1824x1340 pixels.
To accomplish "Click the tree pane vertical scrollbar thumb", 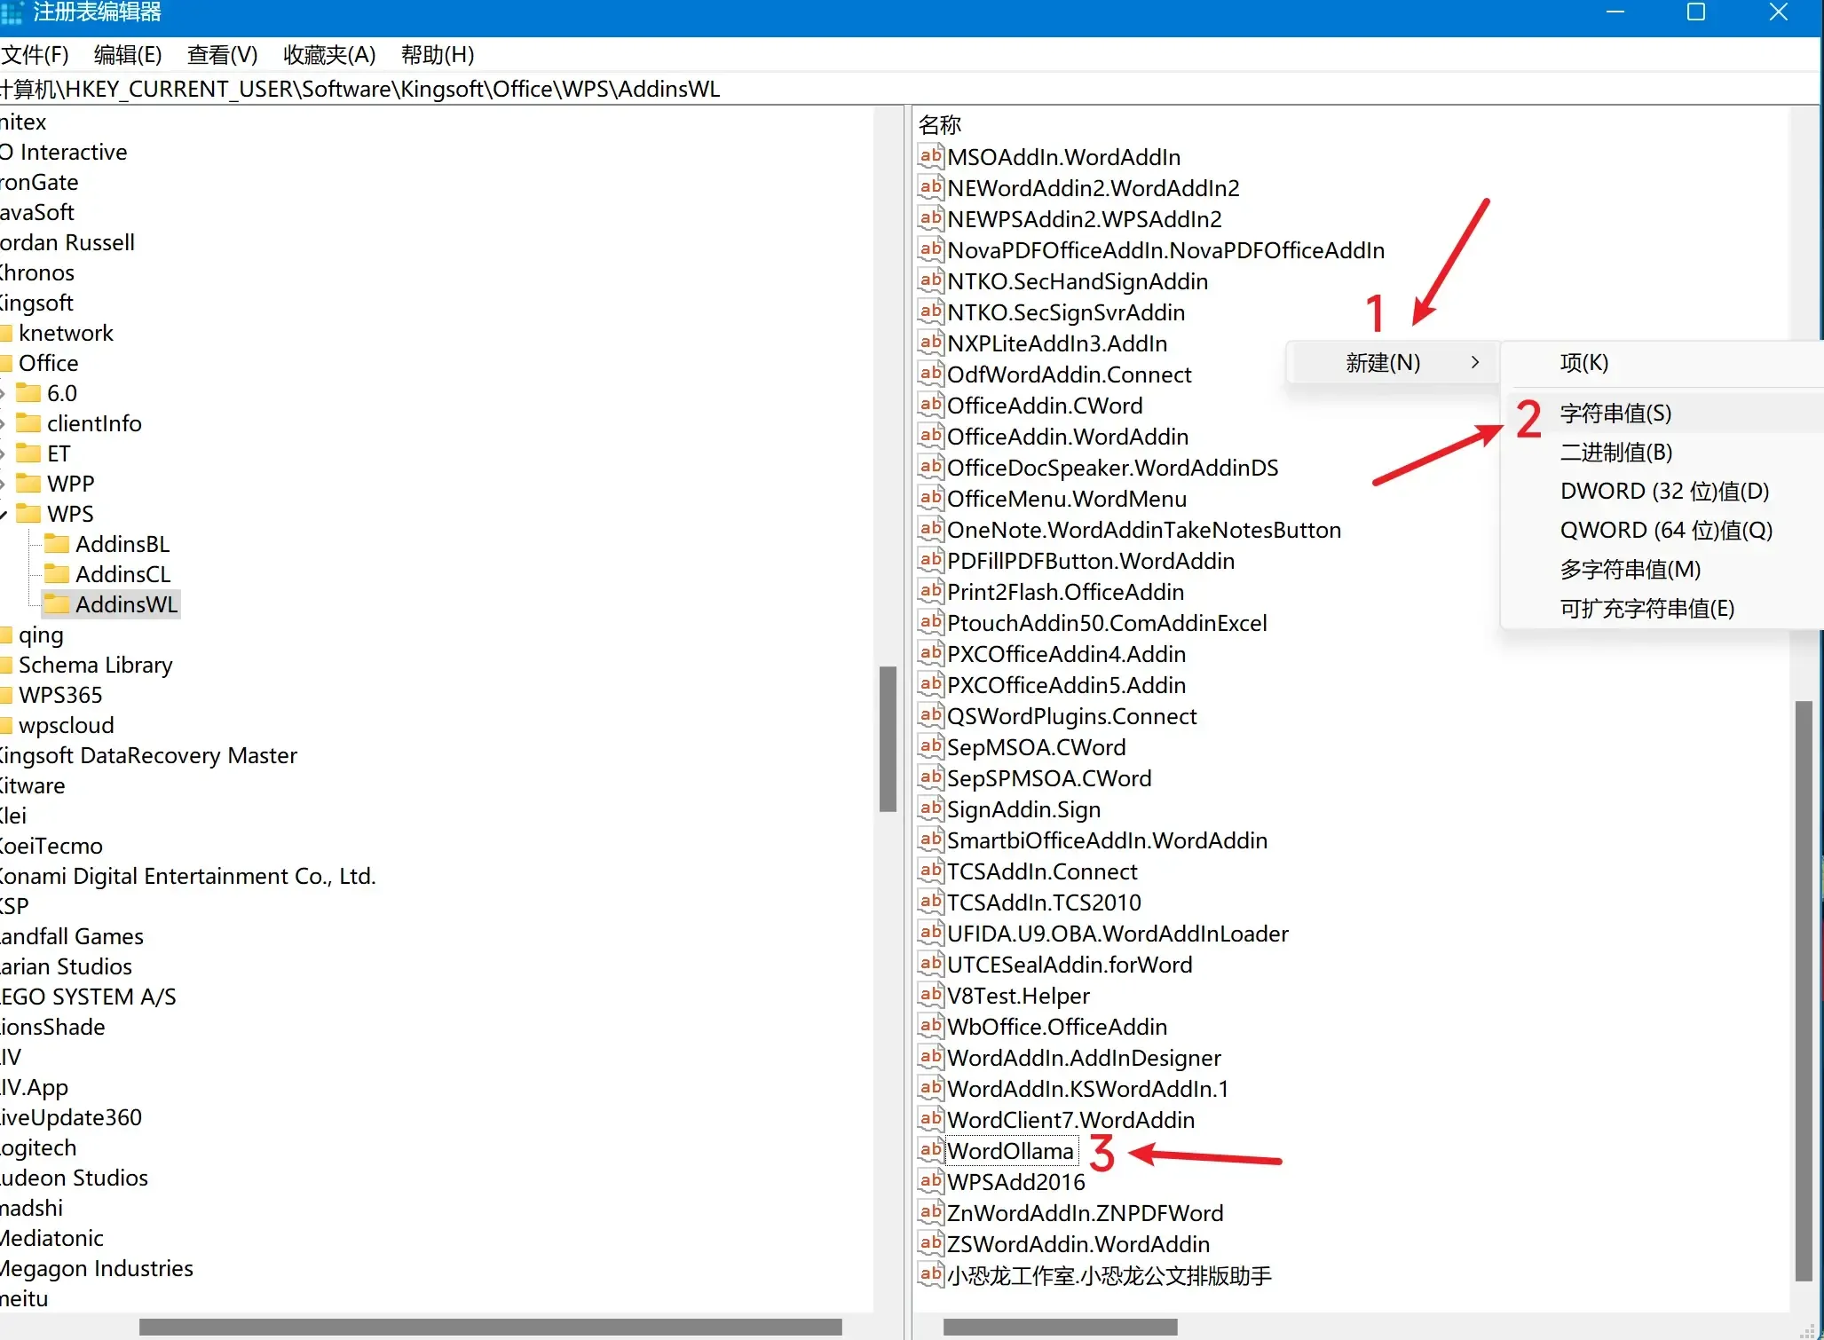I will coord(888,738).
